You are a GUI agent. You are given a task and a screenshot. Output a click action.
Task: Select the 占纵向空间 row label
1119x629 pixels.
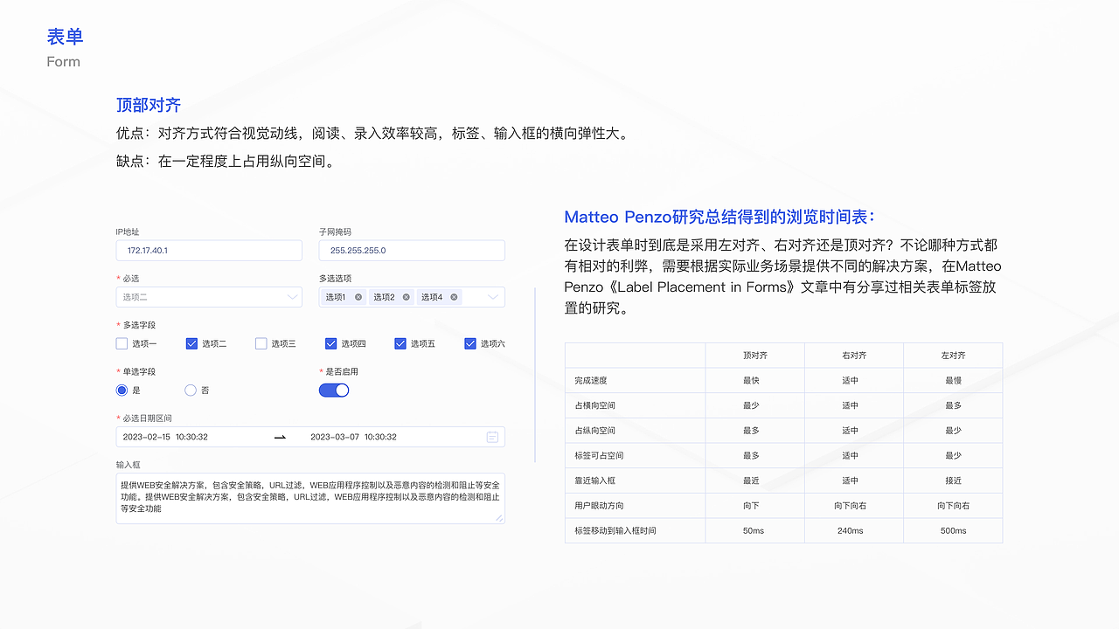pyautogui.click(x=594, y=431)
